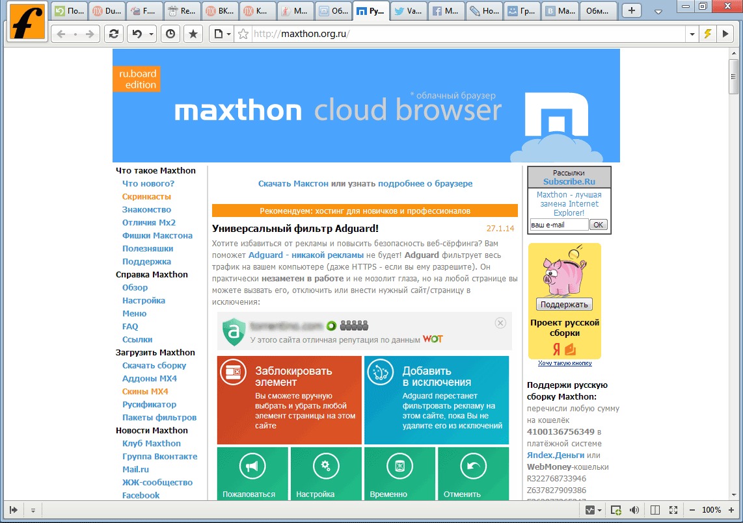Screen dimensions: 743x523
Task: Toggle split screen view icon
Action: coord(655,510)
